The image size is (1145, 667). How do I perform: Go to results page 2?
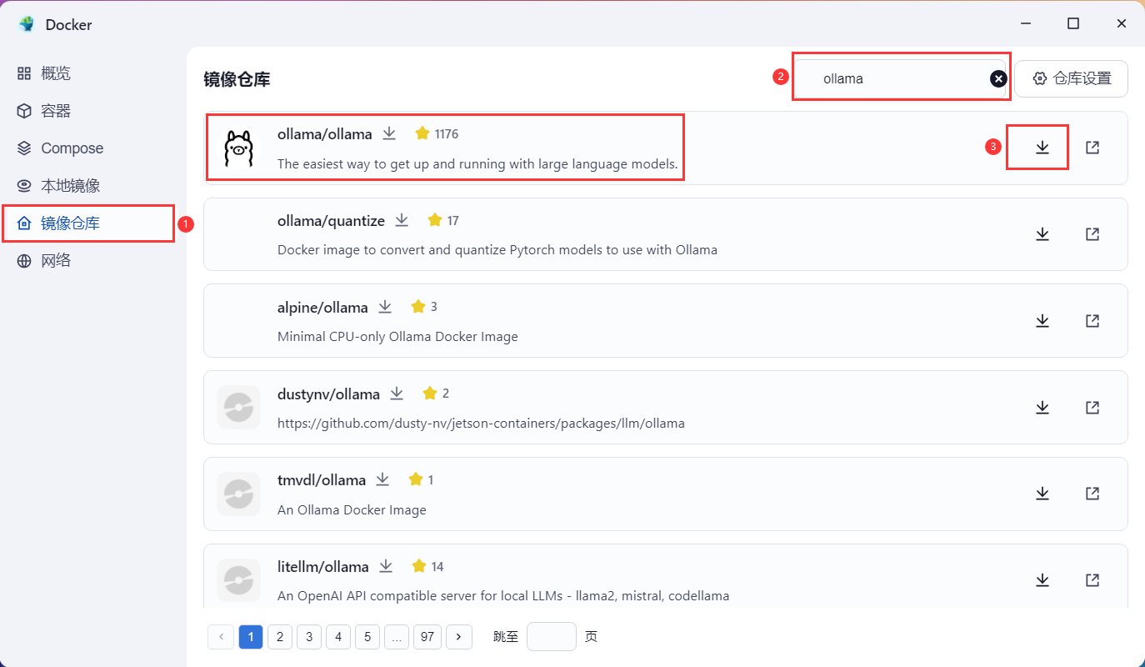[280, 636]
